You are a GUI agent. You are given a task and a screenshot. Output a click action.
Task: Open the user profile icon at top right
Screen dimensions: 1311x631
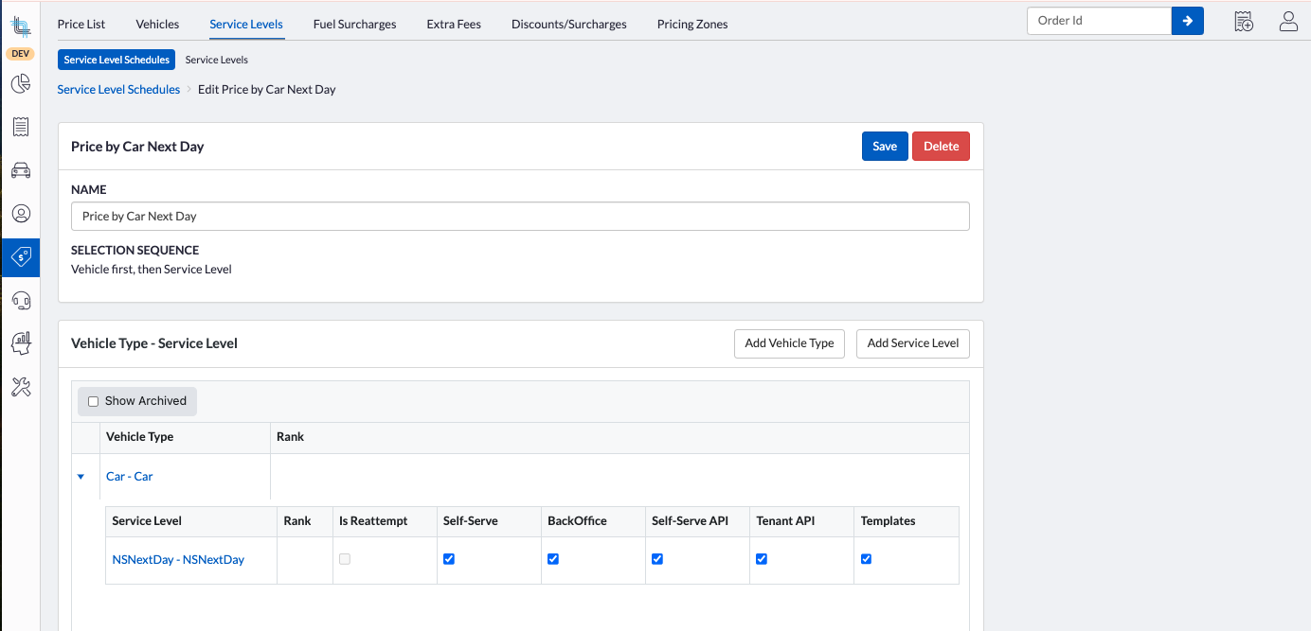pos(1288,22)
